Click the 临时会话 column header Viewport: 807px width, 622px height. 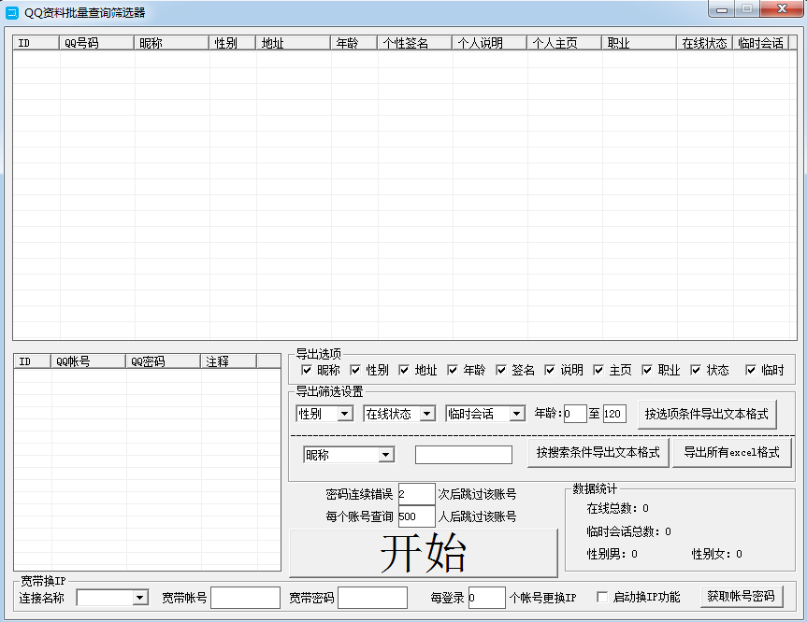click(x=761, y=43)
